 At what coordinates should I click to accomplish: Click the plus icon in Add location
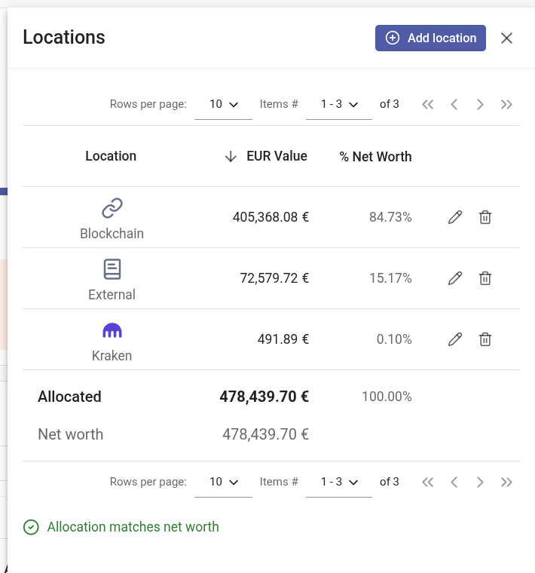coord(393,38)
